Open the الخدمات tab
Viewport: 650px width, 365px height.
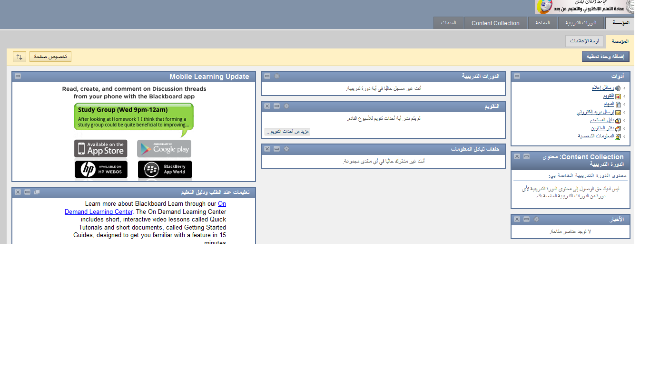pos(448,23)
